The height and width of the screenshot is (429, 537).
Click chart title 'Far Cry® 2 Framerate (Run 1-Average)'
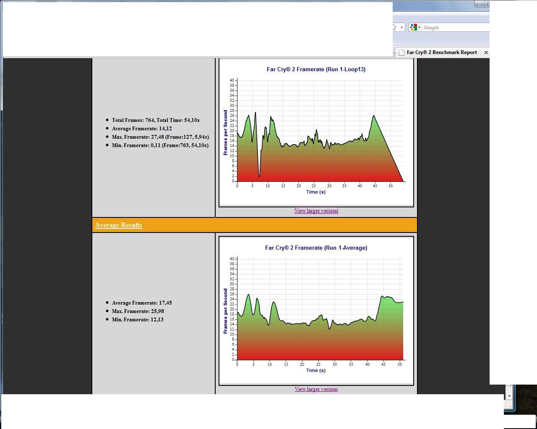click(x=316, y=248)
